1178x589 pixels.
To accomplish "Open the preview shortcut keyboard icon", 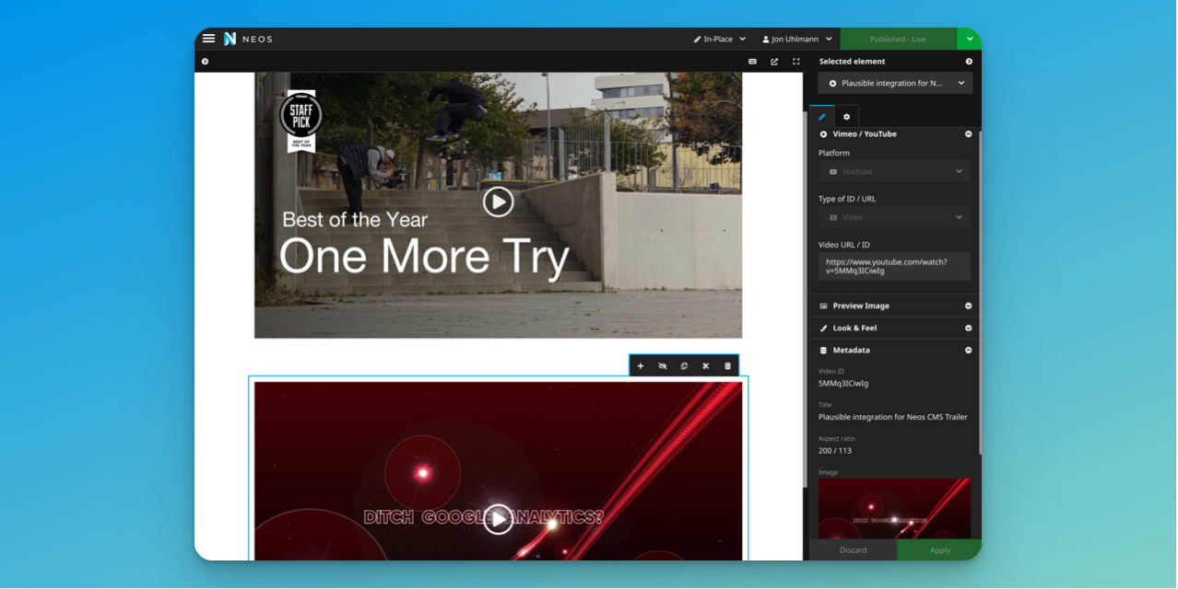I will click(x=752, y=62).
